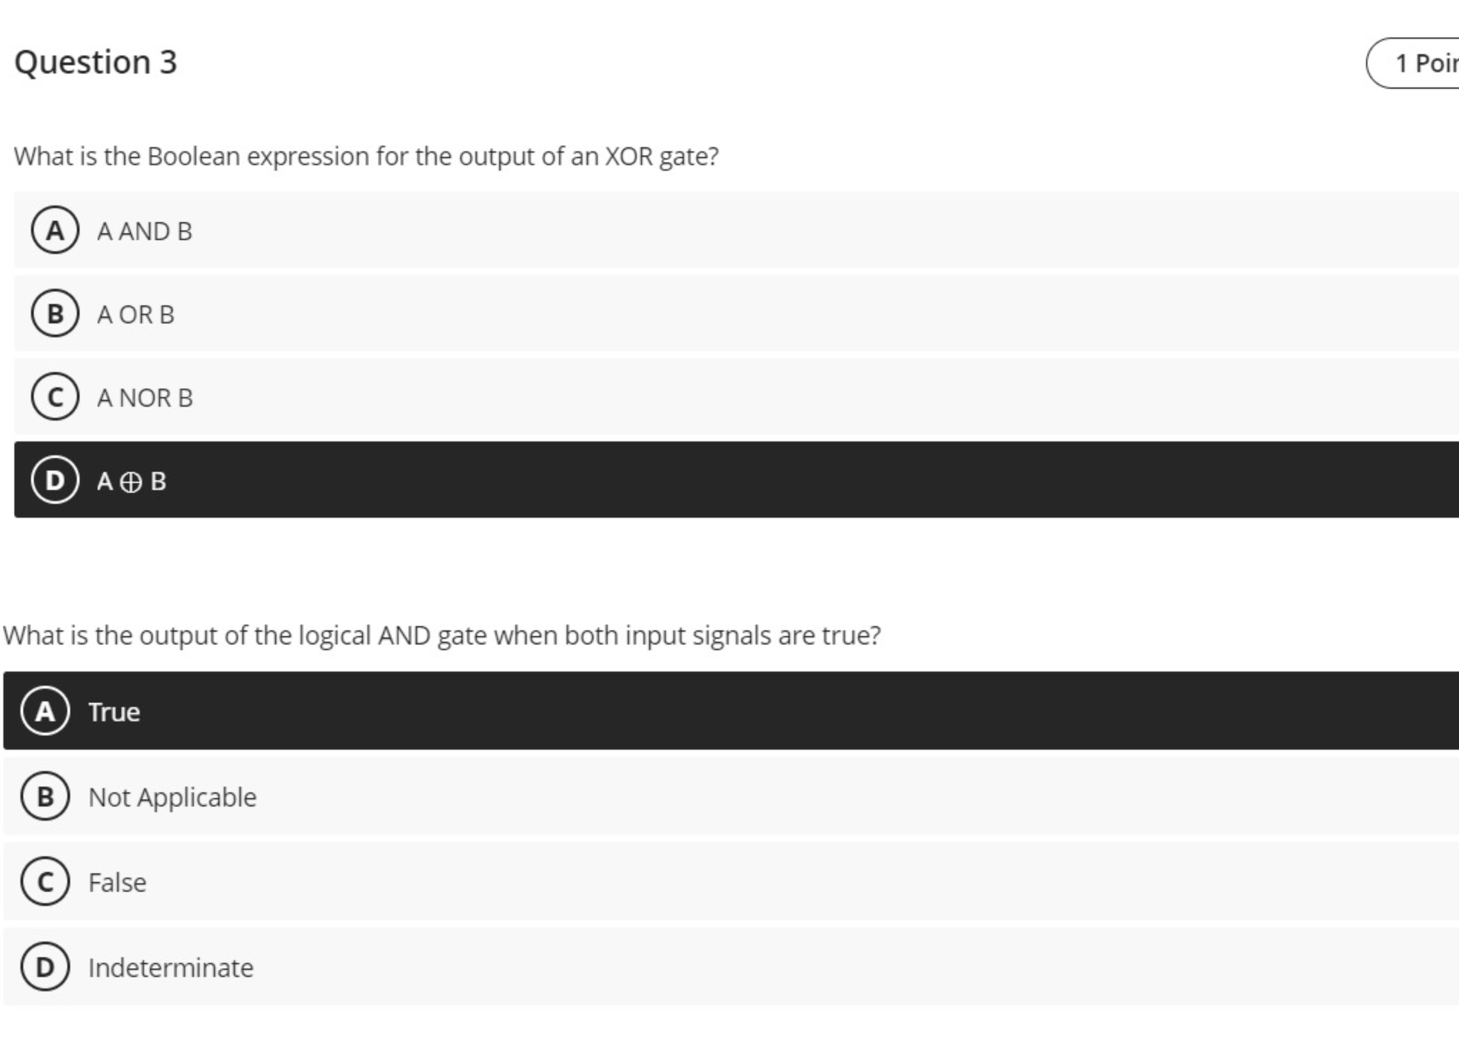Click the XOR gate question text

pos(366,155)
